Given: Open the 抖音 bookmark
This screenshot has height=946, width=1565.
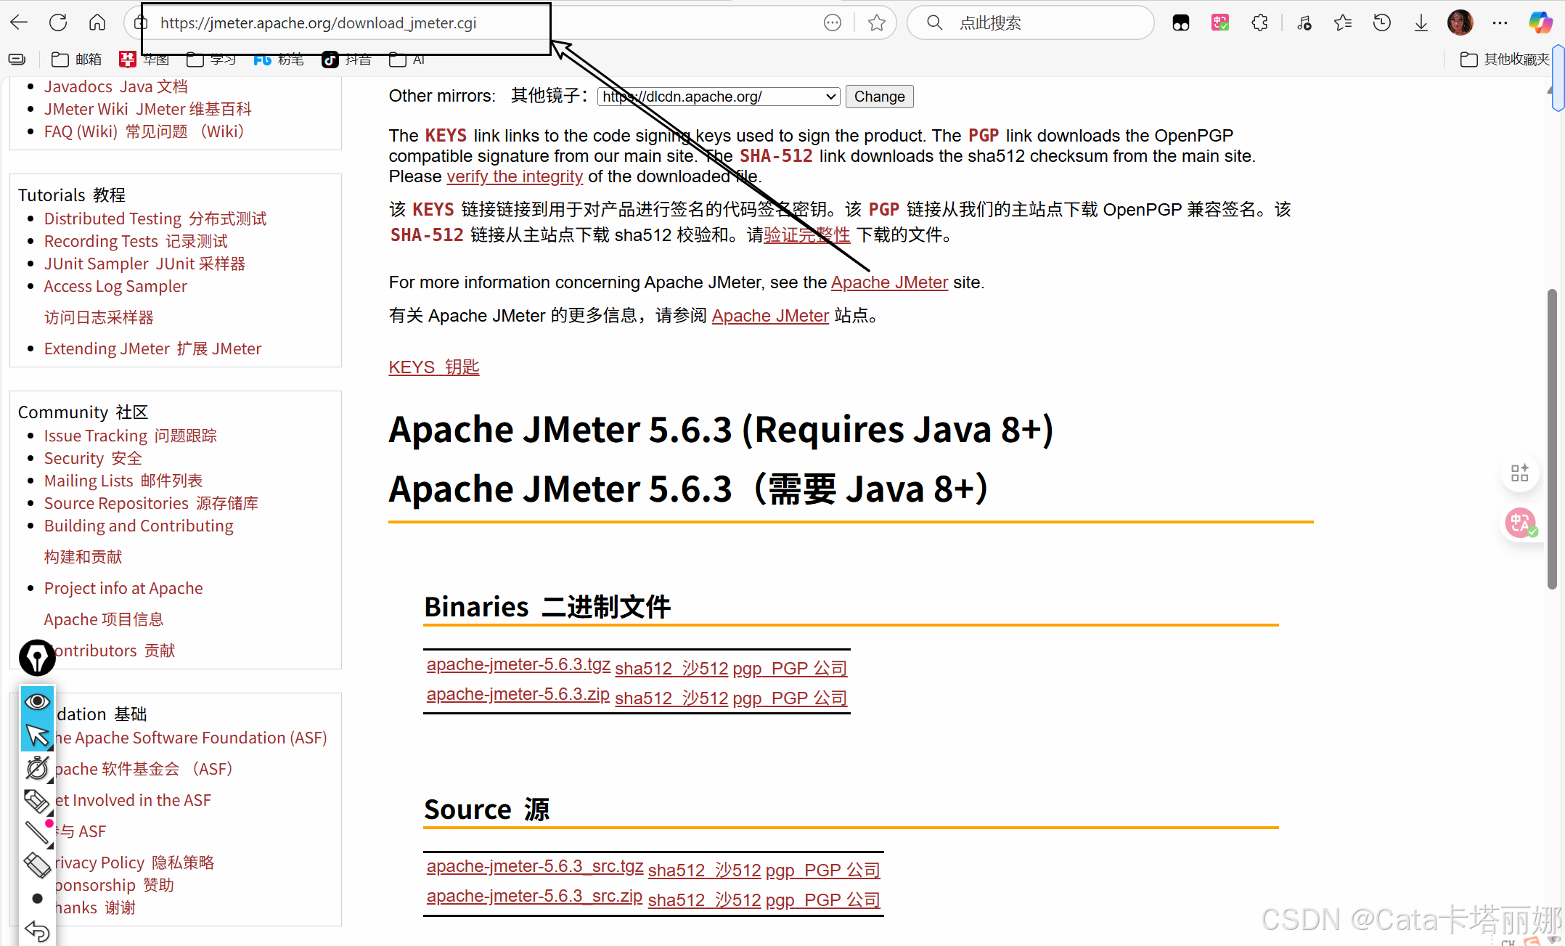Looking at the screenshot, I should 347,59.
